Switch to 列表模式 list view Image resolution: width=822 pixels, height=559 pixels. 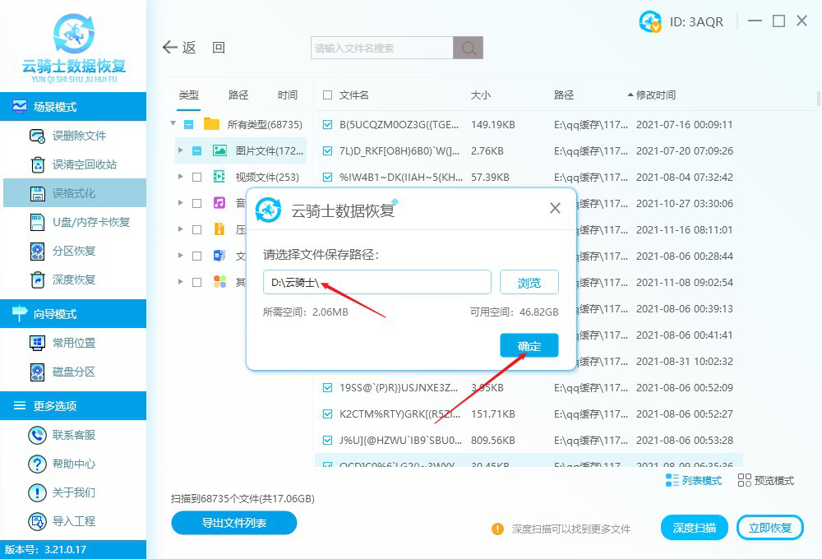(x=694, y=480)
